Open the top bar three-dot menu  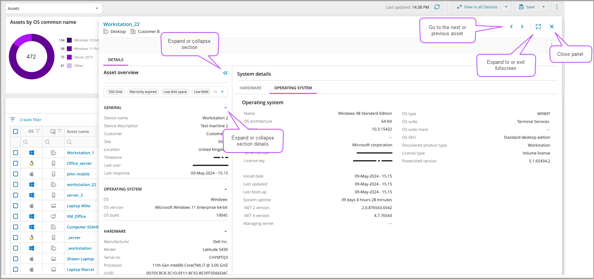pyautogui.click(x=557, y=7)
